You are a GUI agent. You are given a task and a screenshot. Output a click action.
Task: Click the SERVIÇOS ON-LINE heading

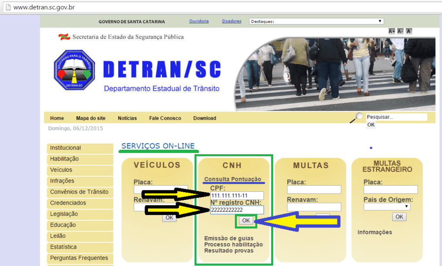click(158, 146)
